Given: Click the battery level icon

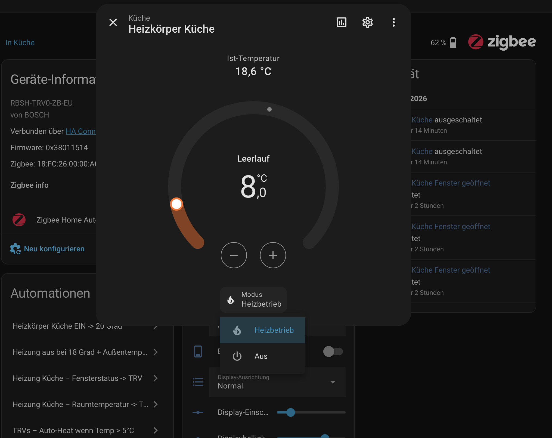Looking at the screenshot, I should [453, 42].
